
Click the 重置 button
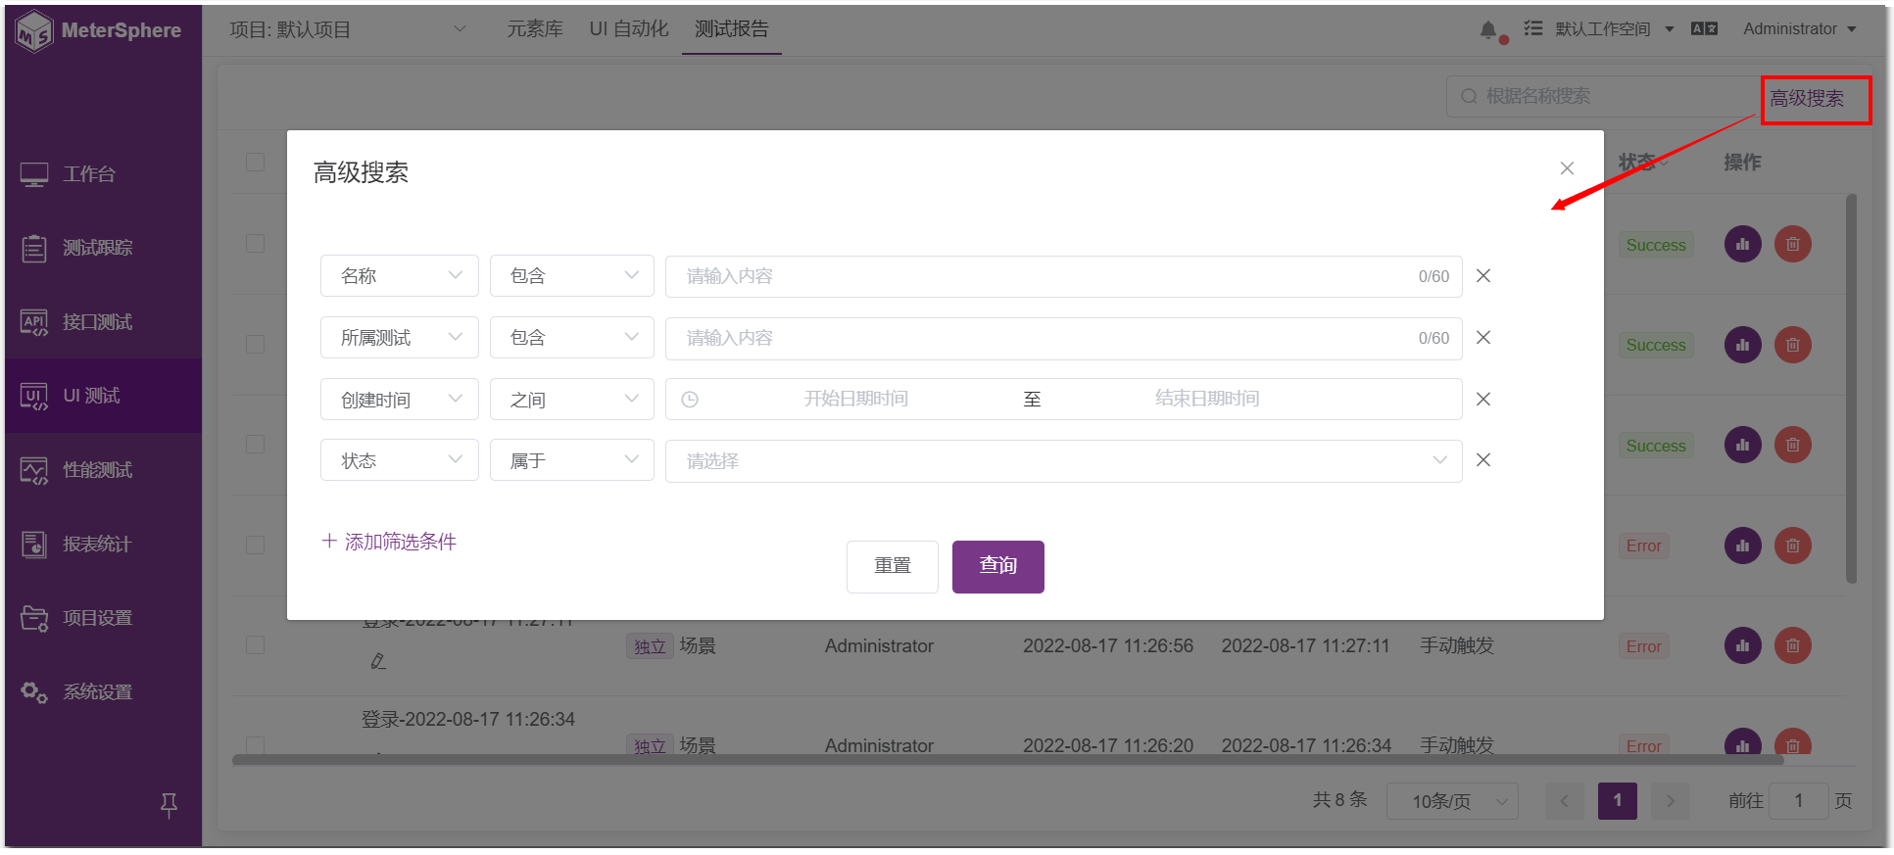pyautogui.click(x=893, y=567)
